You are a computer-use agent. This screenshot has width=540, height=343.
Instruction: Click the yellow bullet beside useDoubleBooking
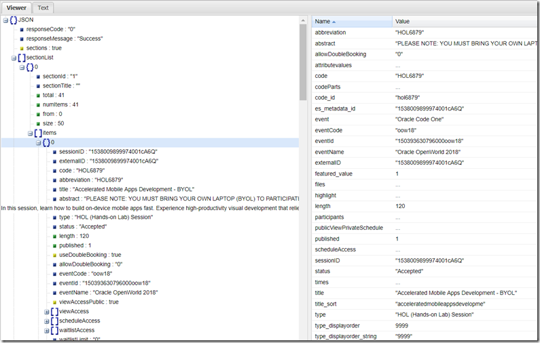click(54, 256)
